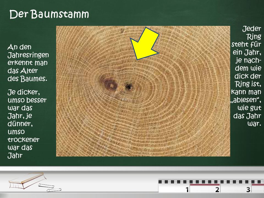Click the number 1 on the ruler

pos(187,189)
